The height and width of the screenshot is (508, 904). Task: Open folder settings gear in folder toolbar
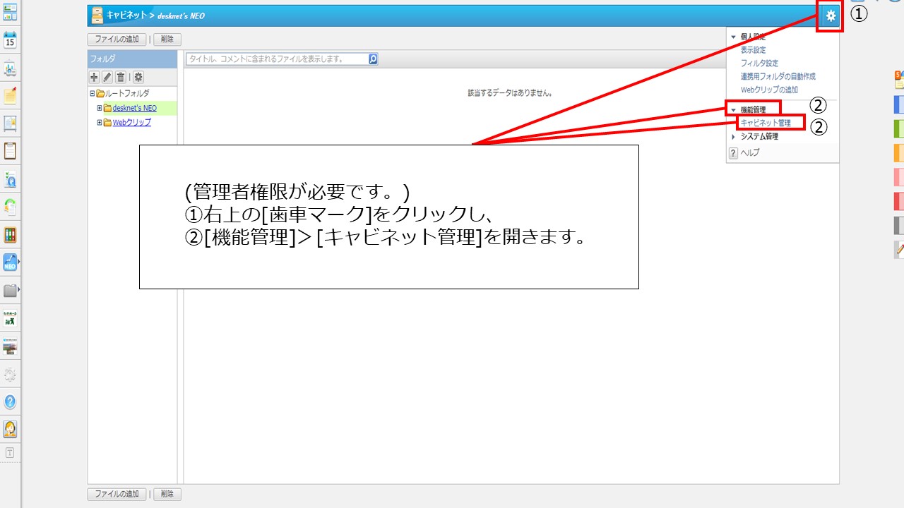(138, 77)
